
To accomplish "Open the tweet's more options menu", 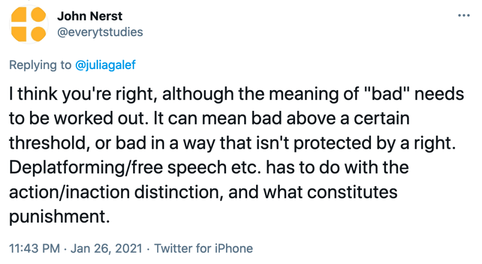I will point(464,16).
